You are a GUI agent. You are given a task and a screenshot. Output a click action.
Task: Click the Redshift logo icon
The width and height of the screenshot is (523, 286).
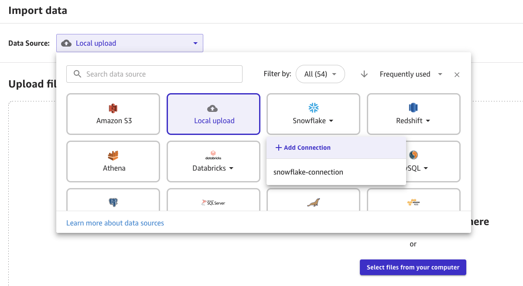(413, 108)
